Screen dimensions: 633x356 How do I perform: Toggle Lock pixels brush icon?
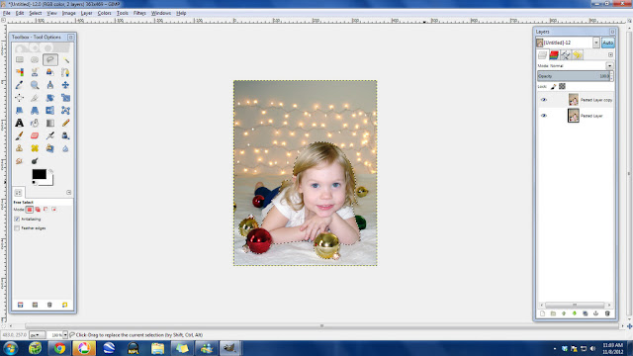(x=554, y=86)
